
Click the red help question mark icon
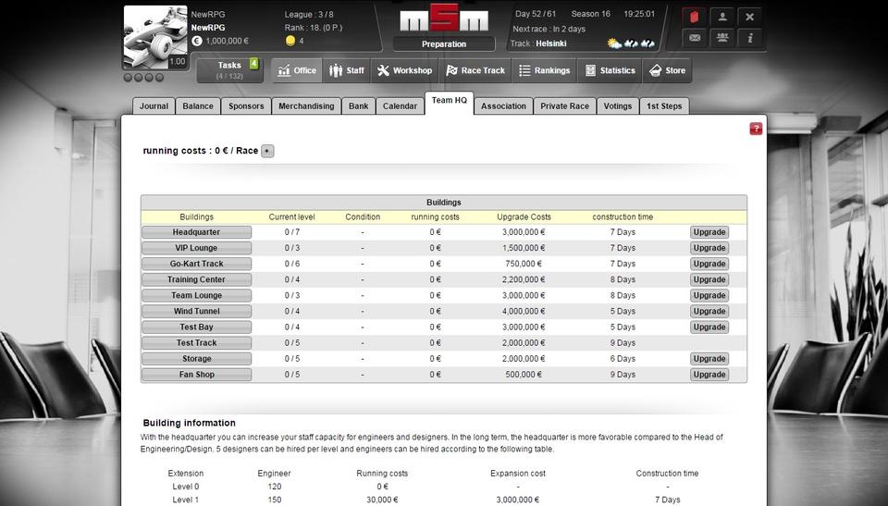[x=756, y=129]
